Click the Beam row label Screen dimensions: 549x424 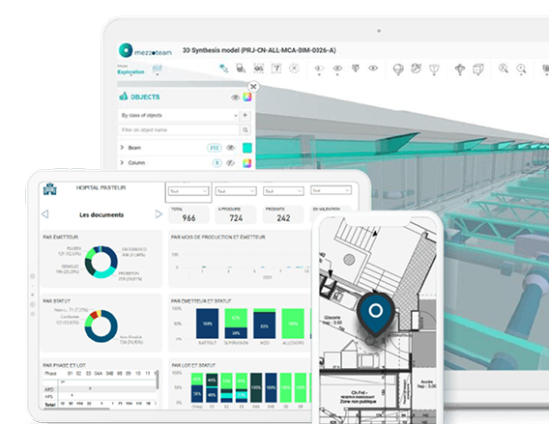click(x=134, y=148)
